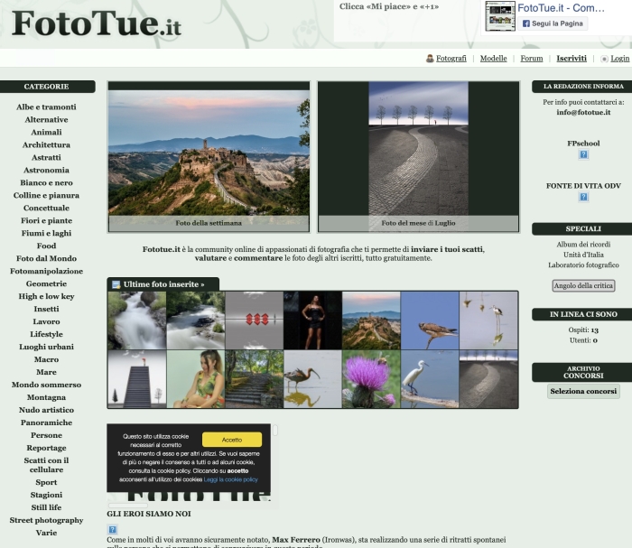Click the FotoTue.it Facebook page thumbnail
Screen dimensions: 632x548
point(500,16)
